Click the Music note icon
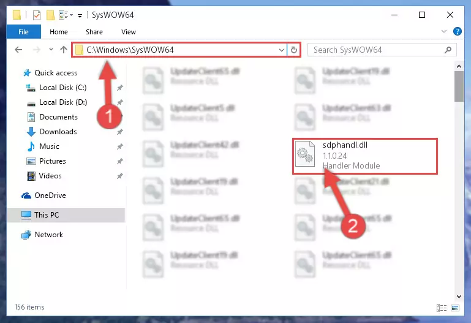This screenshot has height=323, width=471. tap(31, 146)
